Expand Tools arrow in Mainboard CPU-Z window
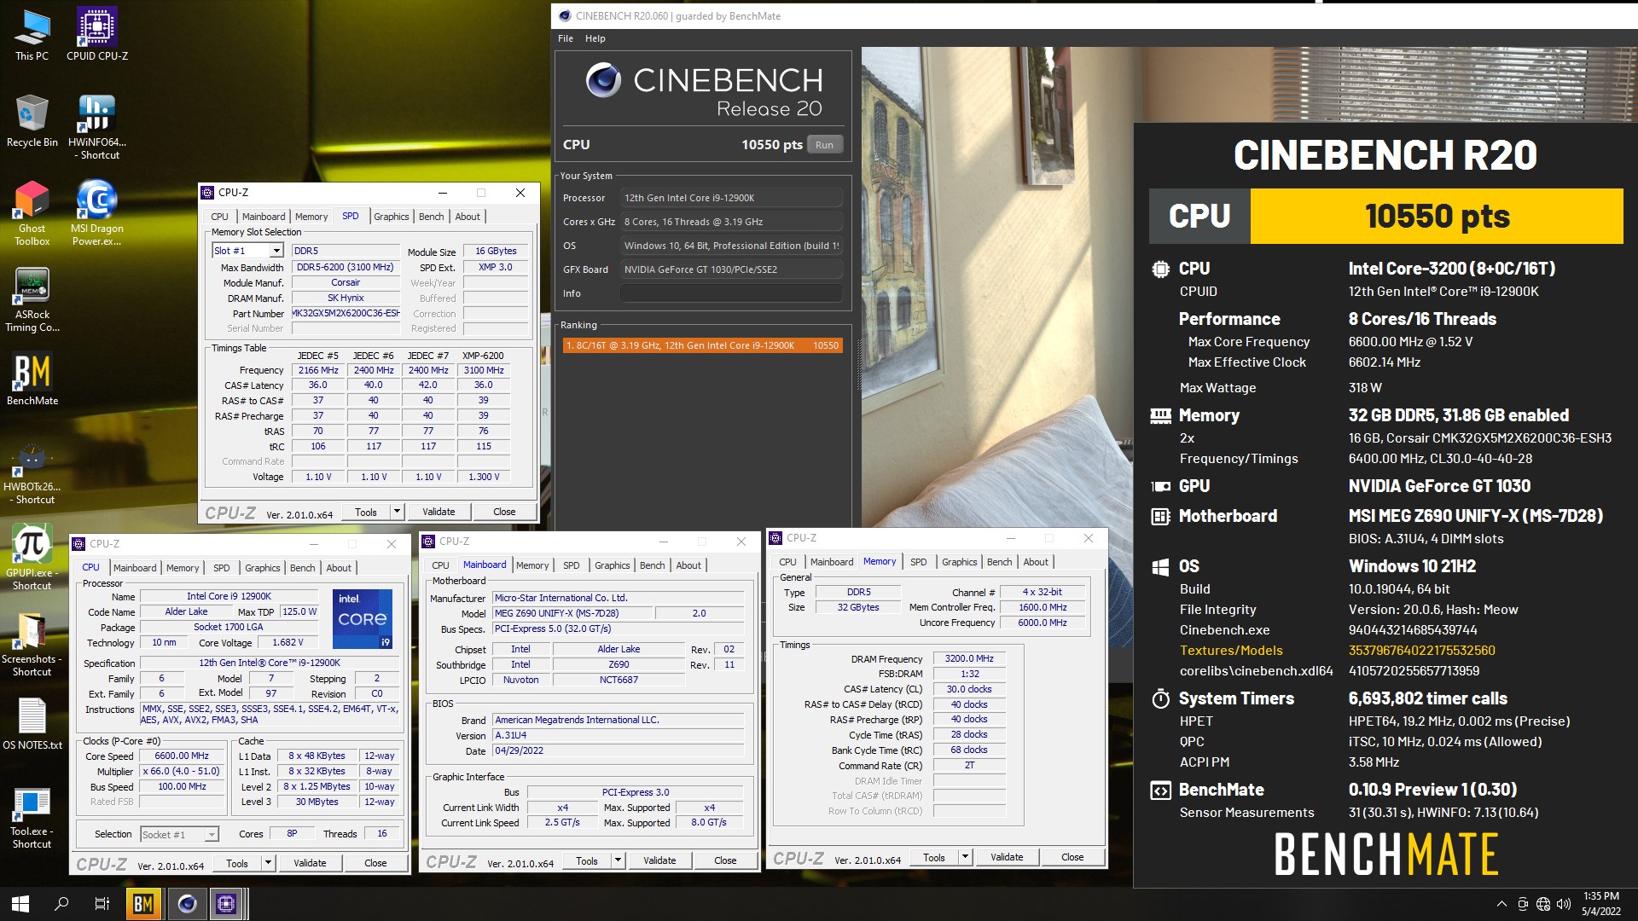This screenshot has height=921, width=1638. [618, 860]
